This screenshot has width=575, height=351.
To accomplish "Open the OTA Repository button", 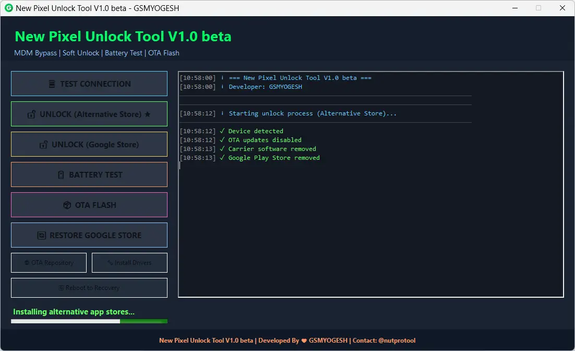I will click(49, 263).
